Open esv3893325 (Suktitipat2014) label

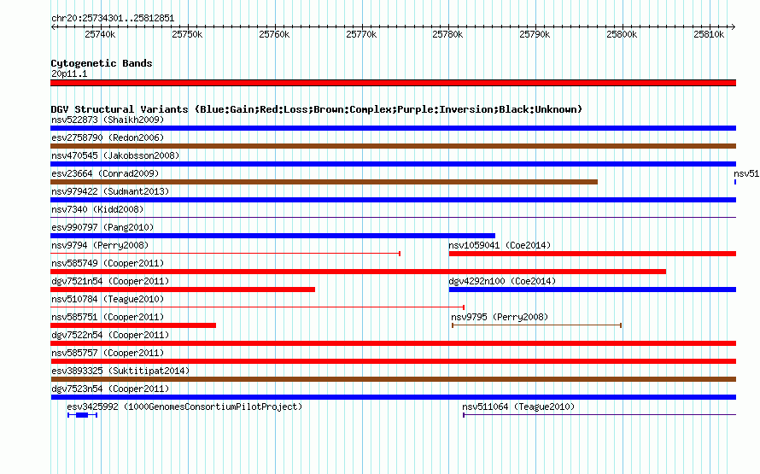tap(120, 371)
